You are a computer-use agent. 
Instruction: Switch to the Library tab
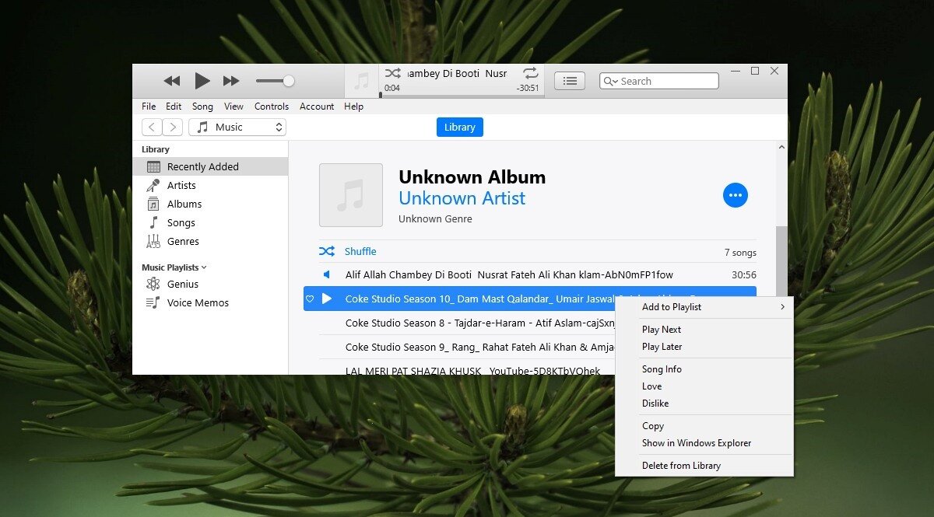click(459, 127)
